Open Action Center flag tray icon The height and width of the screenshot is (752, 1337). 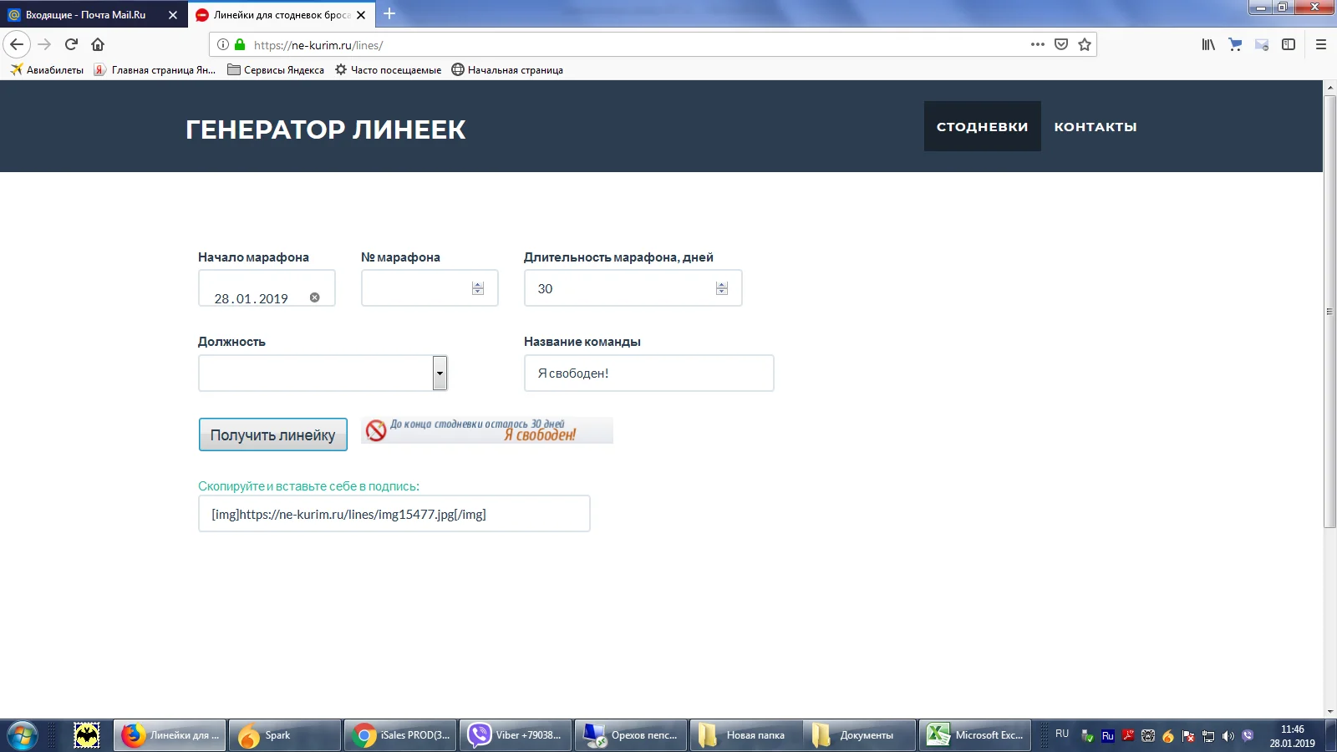click(x=1188, y=736)
